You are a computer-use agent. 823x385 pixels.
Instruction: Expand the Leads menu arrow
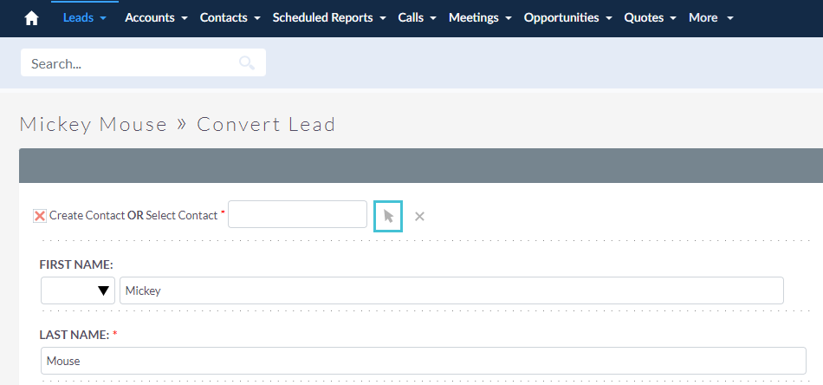click(x=103, y=18)
